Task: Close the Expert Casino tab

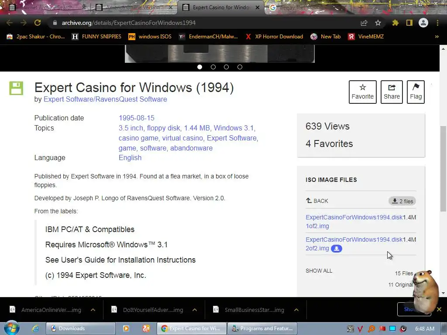Action: point(258,7)
